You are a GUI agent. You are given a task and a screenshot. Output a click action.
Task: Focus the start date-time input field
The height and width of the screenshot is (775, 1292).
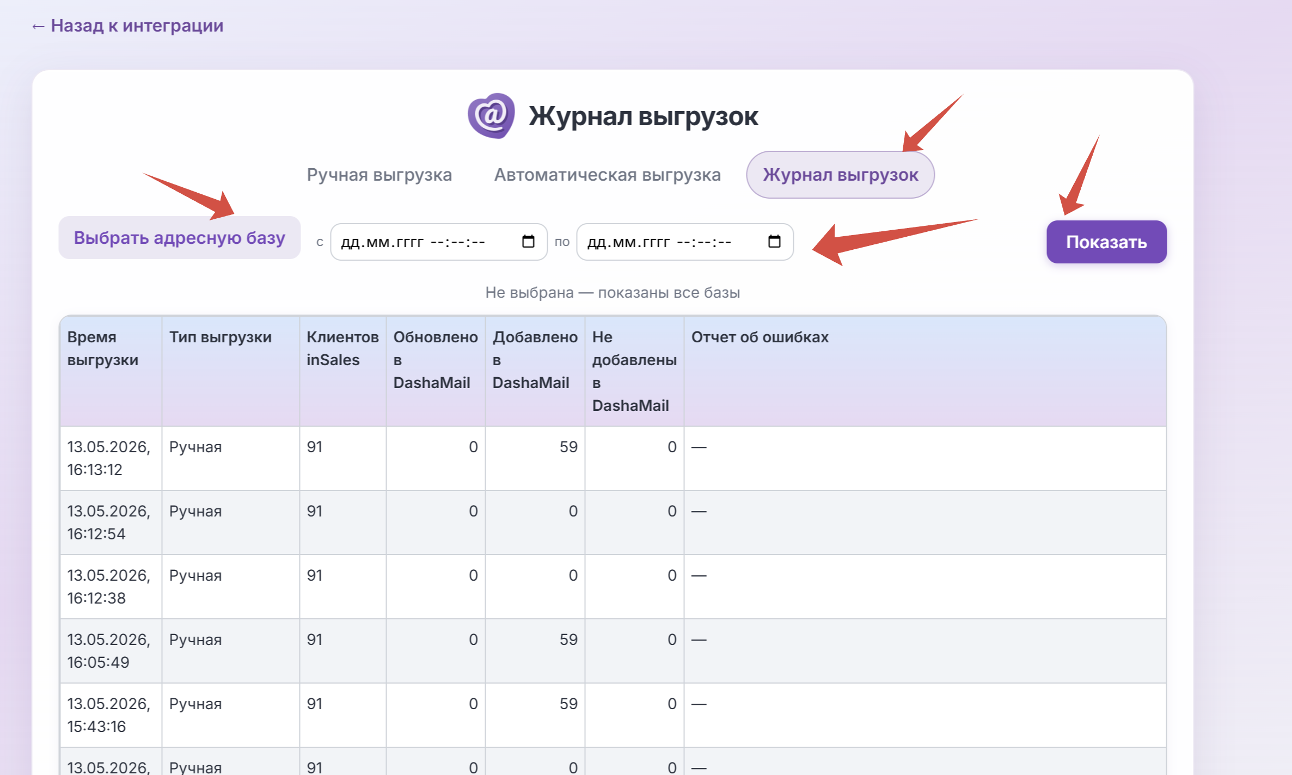click(x=439, y=242)
